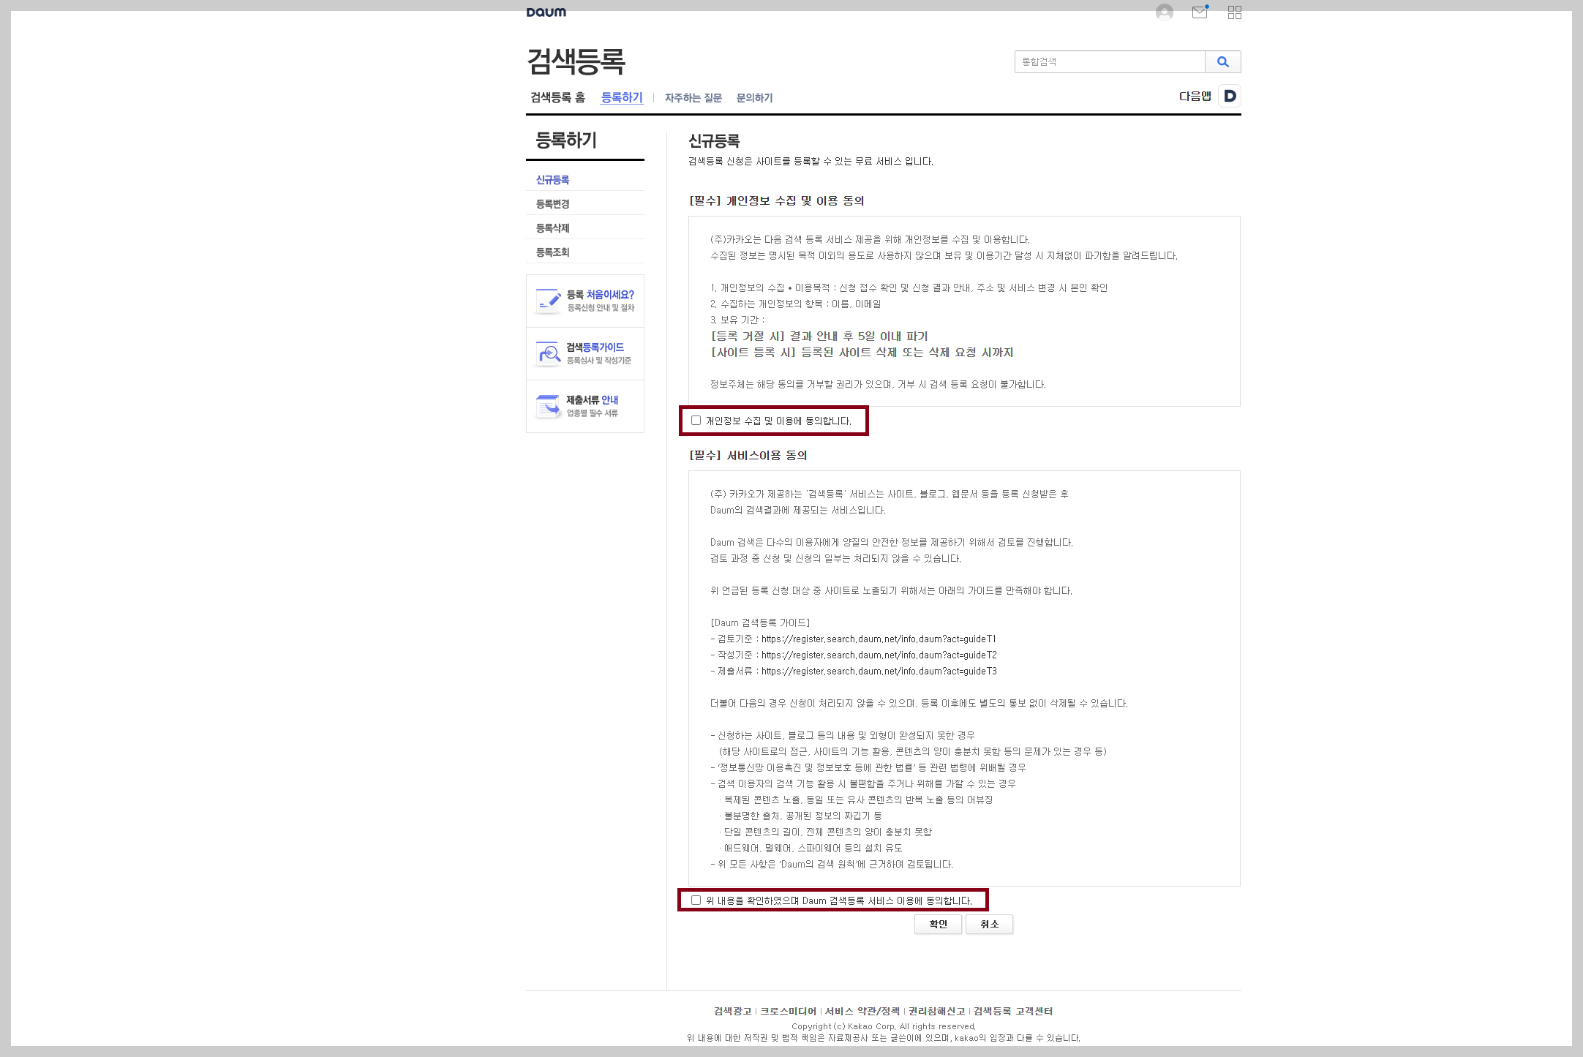Select 등록변경 in the sidebar
The width and height of the screenshot is (1583, 1057).
(x=552, y=204)
